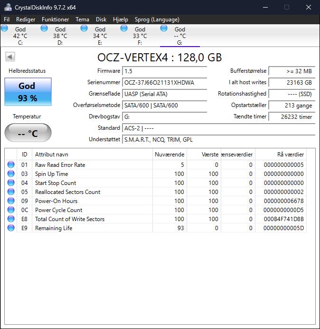Click the -- °C temperature button

click(28, 133)
